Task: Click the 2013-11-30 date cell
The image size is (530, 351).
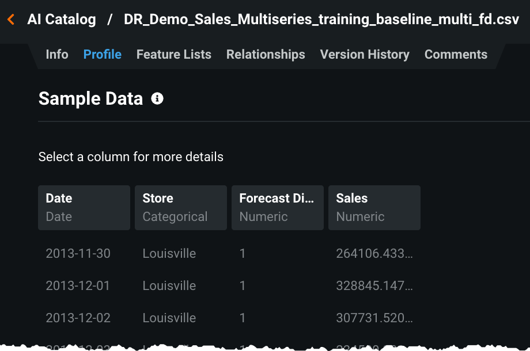Action: (78, 253)
